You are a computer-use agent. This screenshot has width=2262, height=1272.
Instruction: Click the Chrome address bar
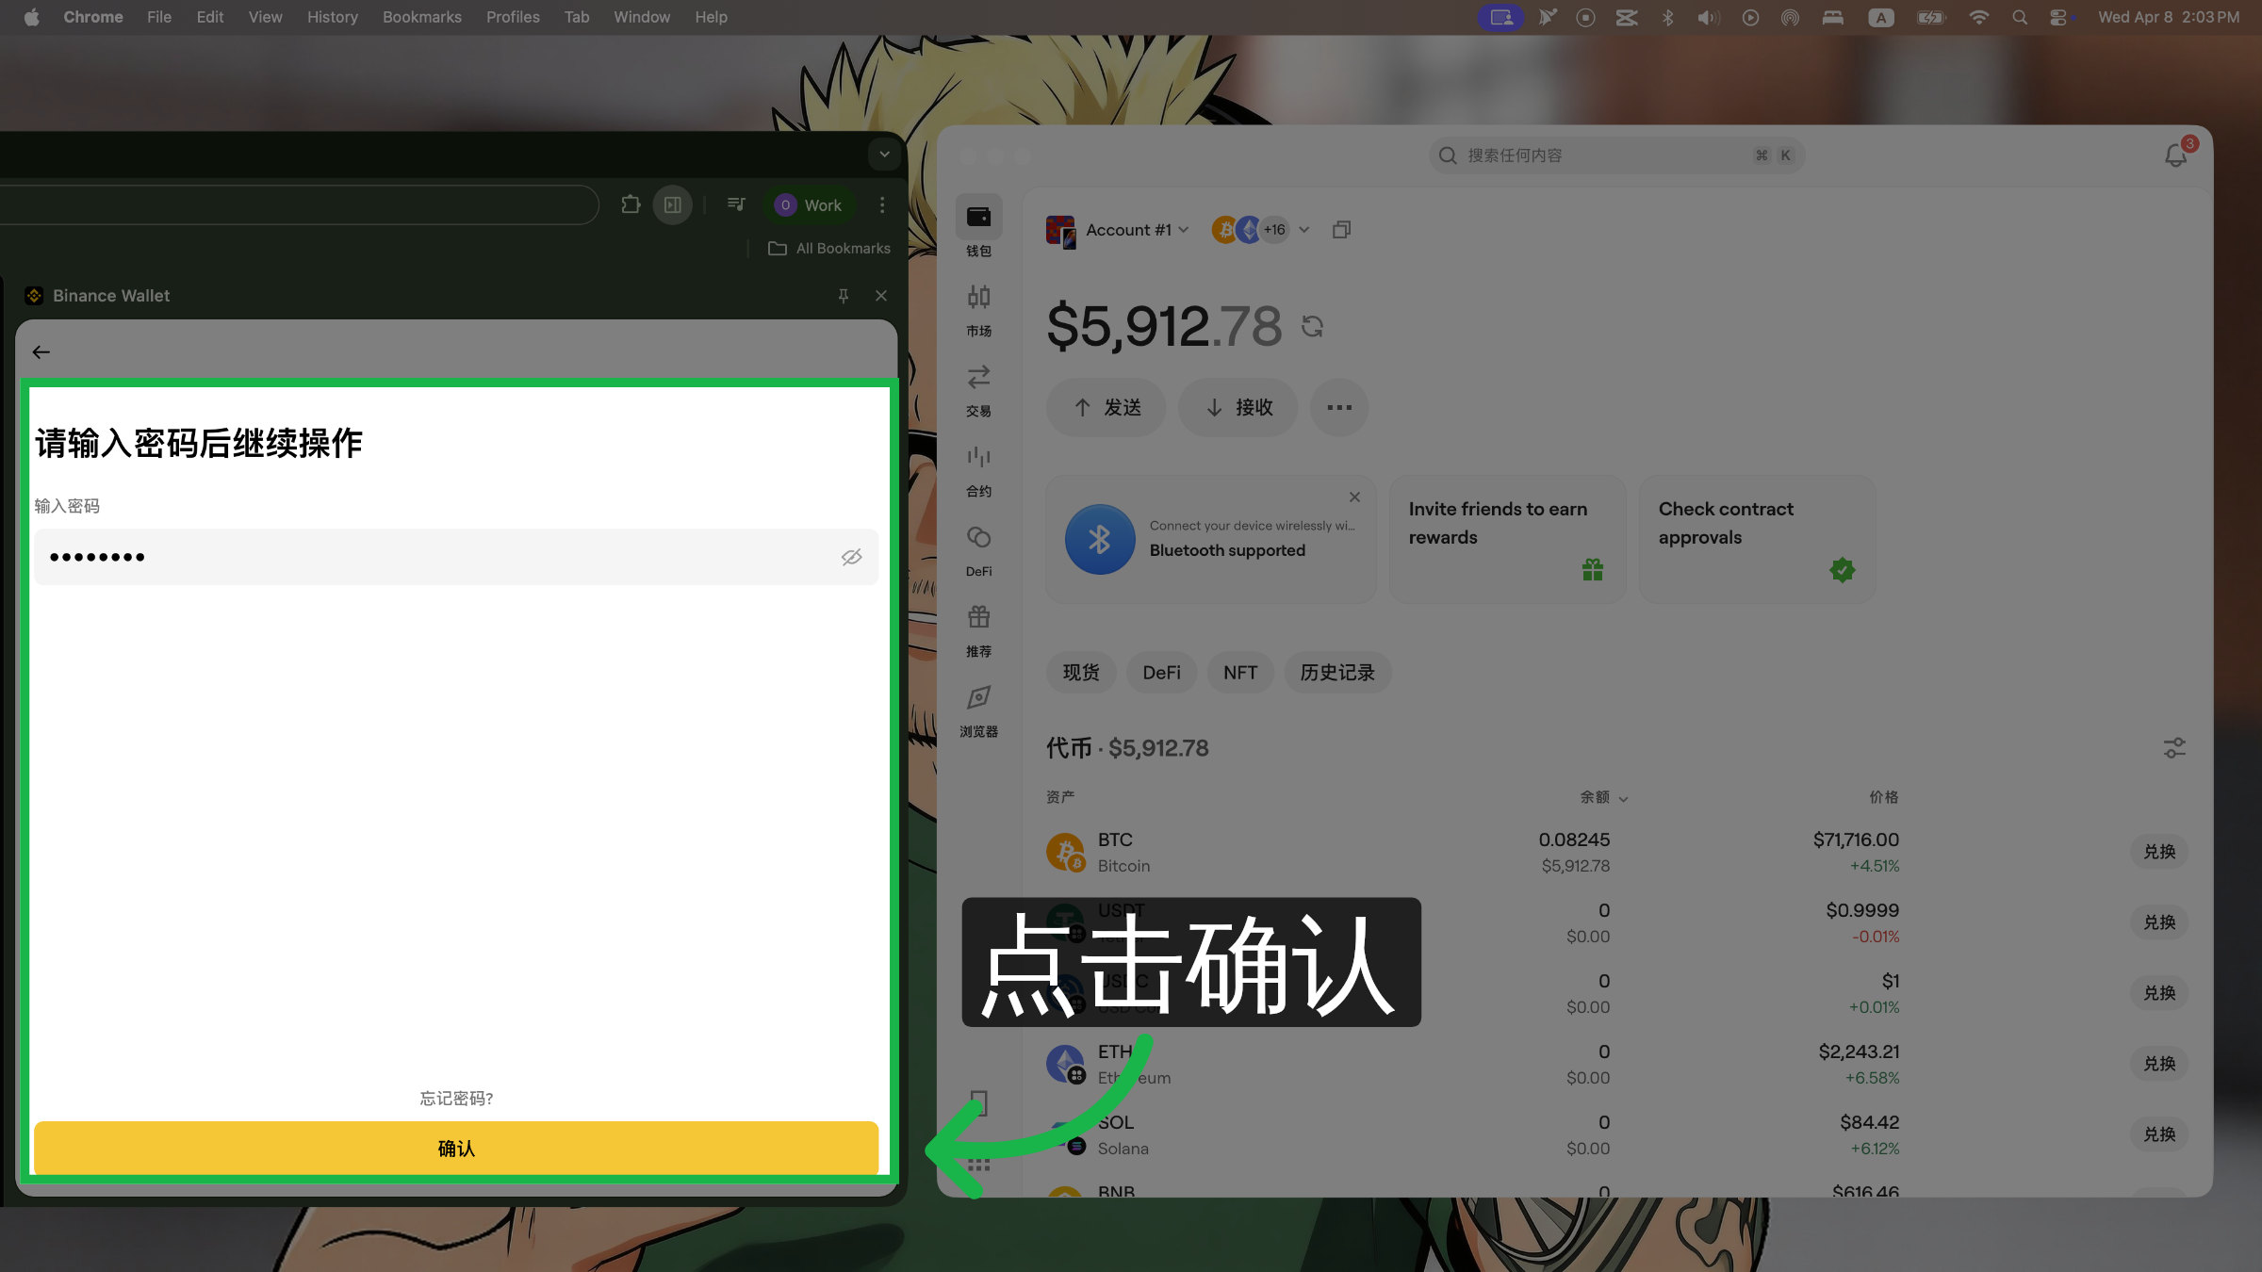[x=298, y=204]
